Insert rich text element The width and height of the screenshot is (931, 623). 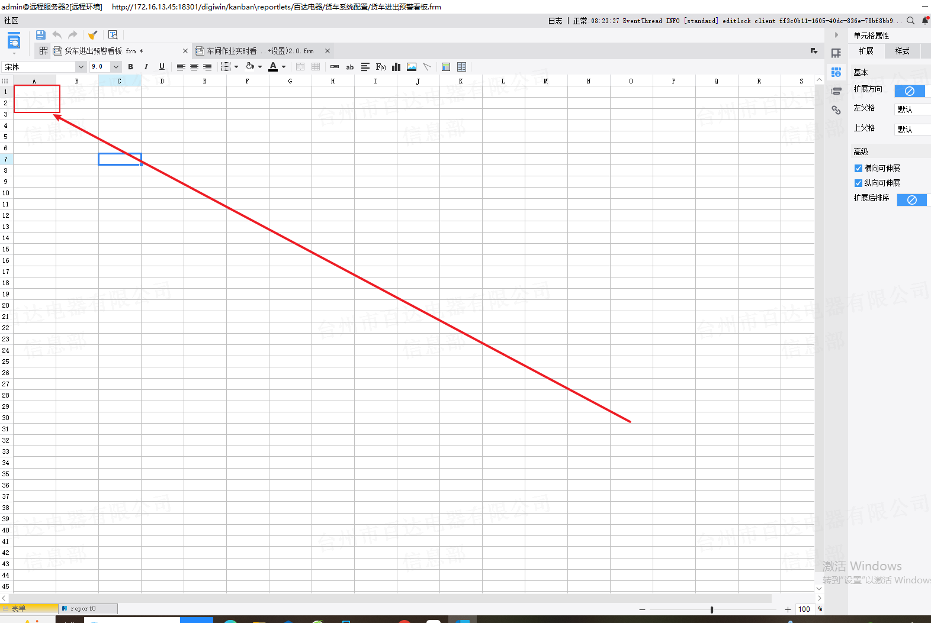[x=365, y=67]
